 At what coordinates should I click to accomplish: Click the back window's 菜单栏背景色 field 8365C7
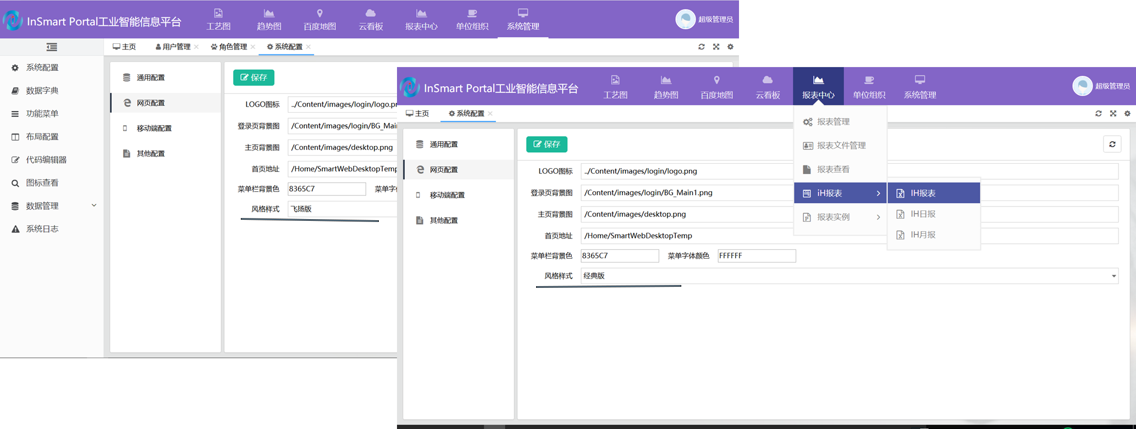point(327,189)
